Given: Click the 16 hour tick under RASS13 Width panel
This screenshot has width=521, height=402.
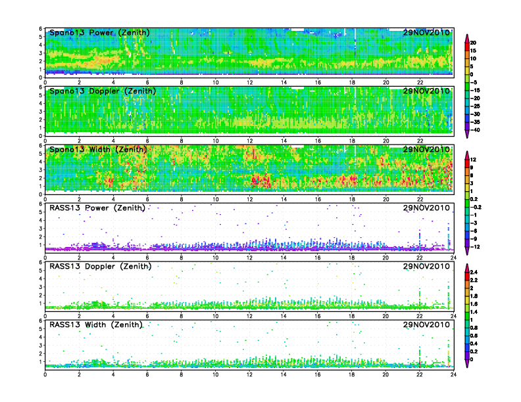Looking at the screenshot, I should point(318,374).
